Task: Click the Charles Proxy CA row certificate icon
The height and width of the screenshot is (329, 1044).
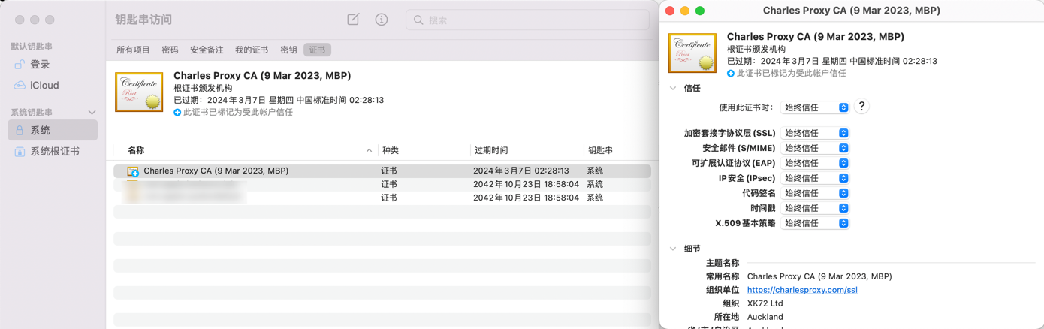Action: point(133,171)
